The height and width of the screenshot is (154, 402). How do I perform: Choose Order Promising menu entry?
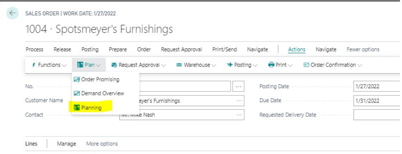(100, 79)
